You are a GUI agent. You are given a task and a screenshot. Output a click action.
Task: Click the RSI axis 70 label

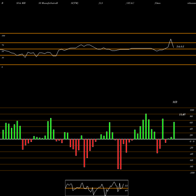(x=3, y=45)
